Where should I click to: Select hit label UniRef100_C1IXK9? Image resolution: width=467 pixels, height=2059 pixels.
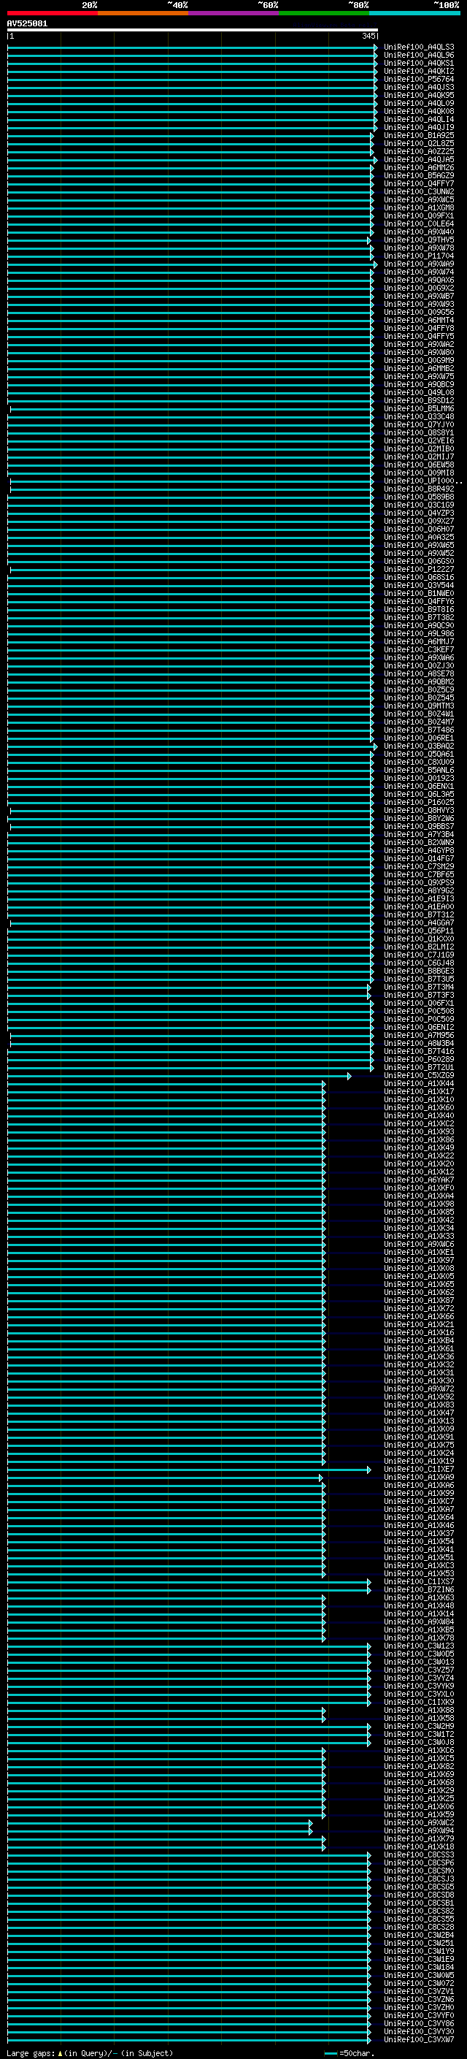point(418,1702)
